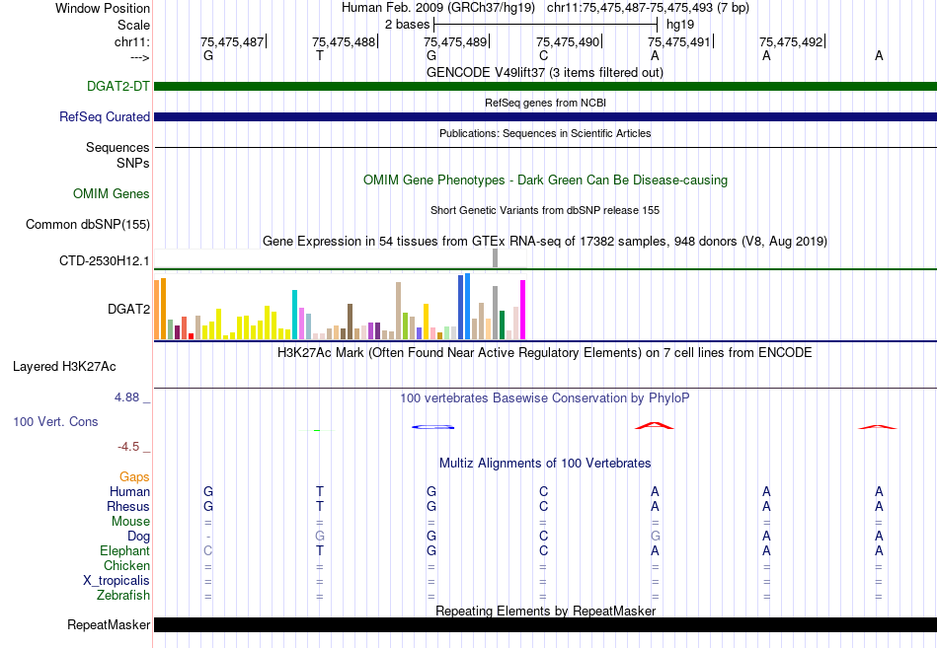
Task: Open the OMIM Genes track label
Action: (111, 193)
